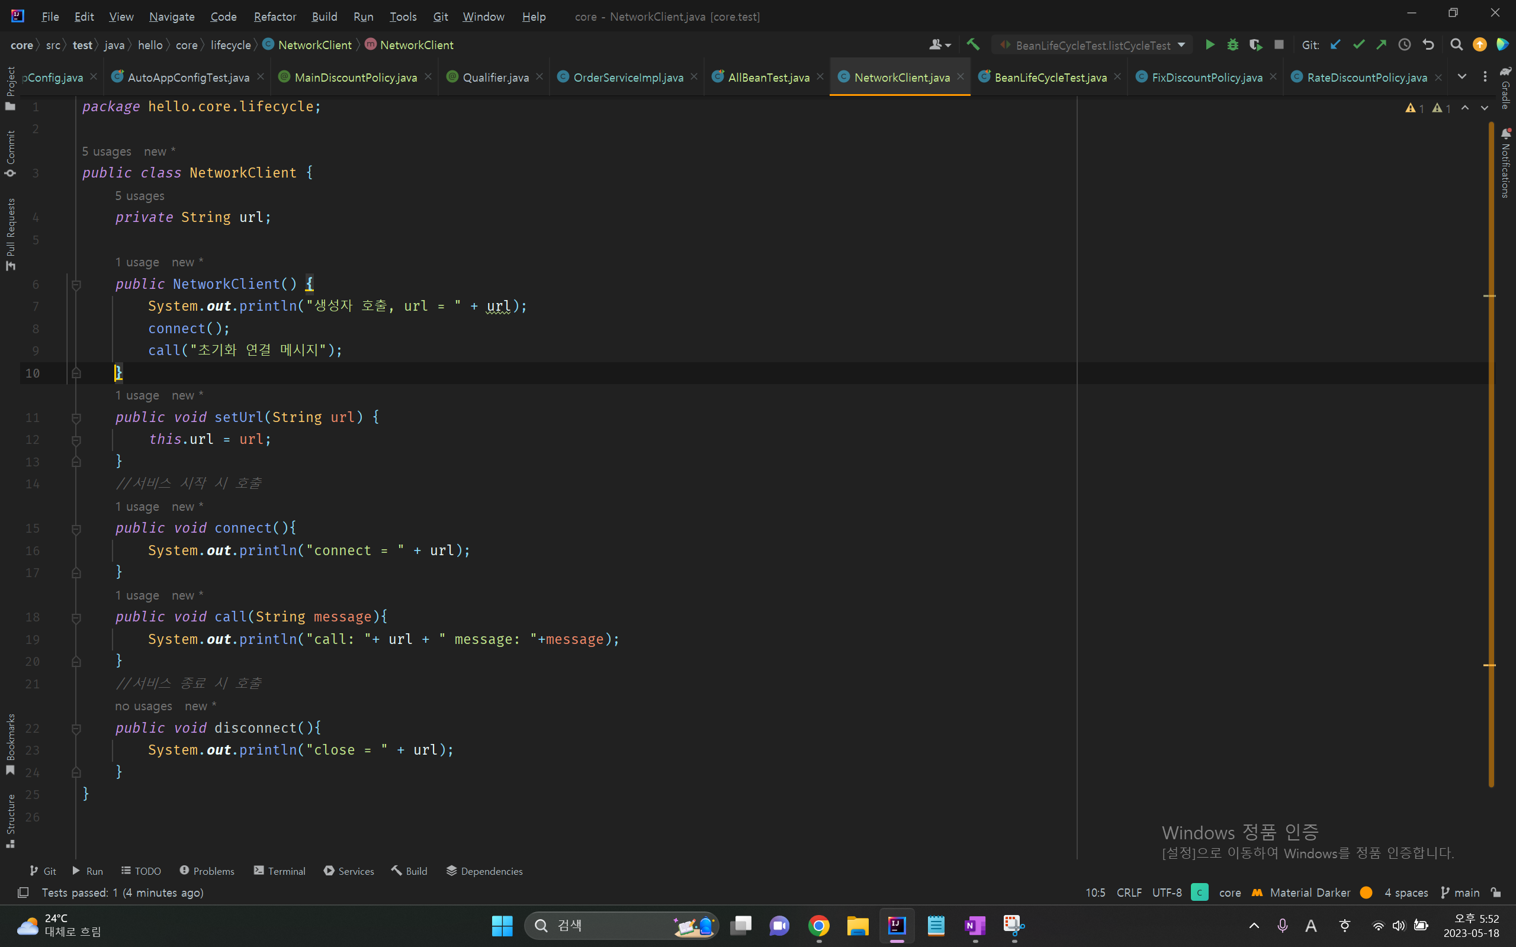Viewport: 1516px width, 947px height.
Task: Switch to MainDiscountPolicy.java tab
Action: [355, 77]
